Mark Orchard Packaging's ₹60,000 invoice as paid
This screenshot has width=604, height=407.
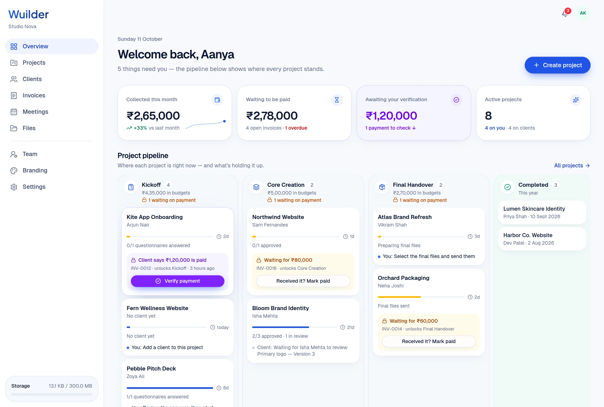pos(429,341)
